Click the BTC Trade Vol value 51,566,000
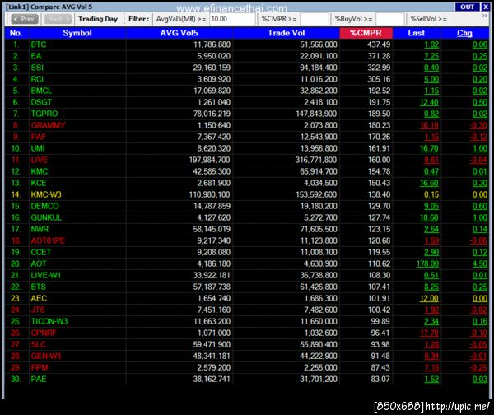The width and height of the screenshot is (494, 415). click(x=318, y=44)
